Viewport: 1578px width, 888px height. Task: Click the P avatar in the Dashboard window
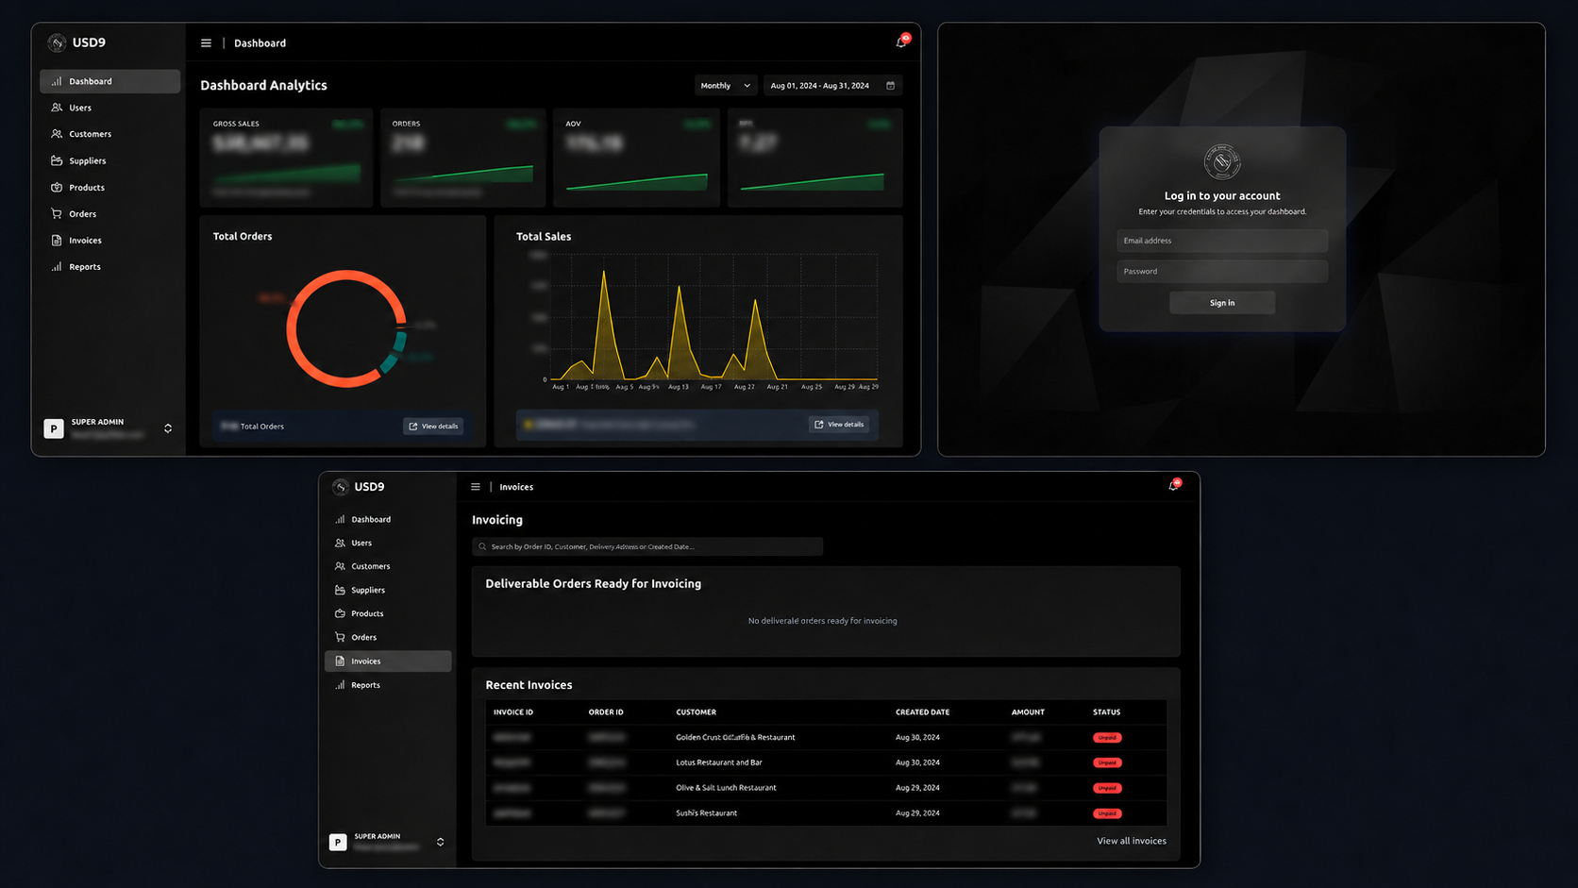54,428
